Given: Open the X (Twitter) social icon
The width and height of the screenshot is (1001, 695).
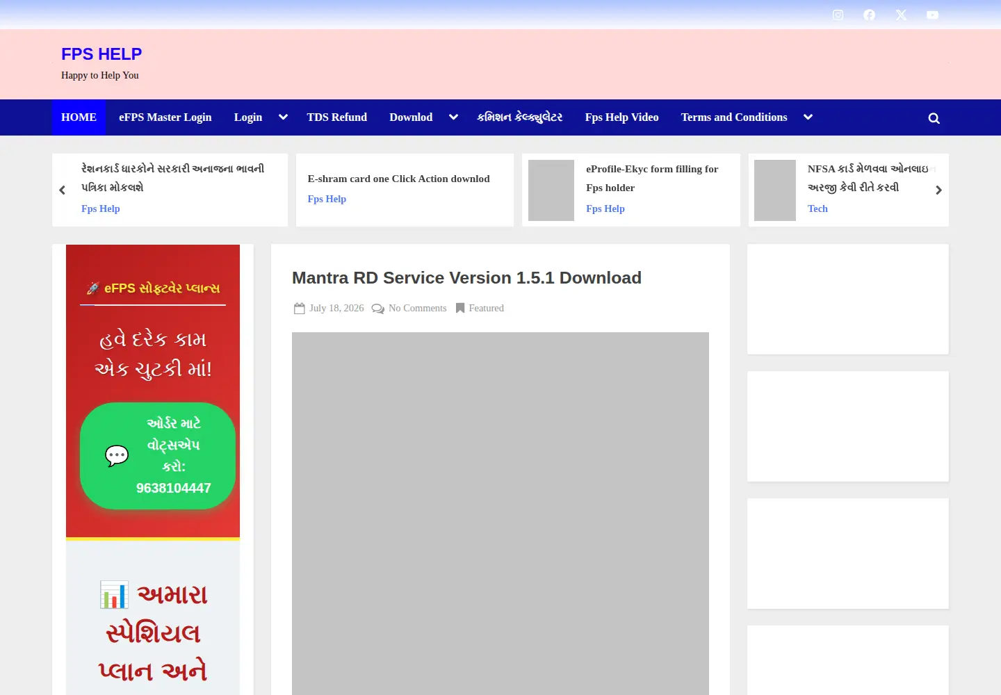Looking at the screenshot, I should pyautogui.click(x=901, y=15).
